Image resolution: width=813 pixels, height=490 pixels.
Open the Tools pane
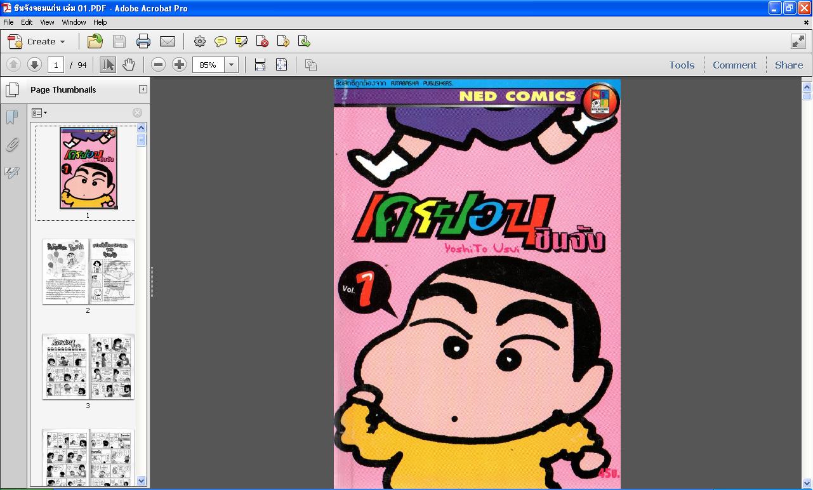[x=682, y=65]
